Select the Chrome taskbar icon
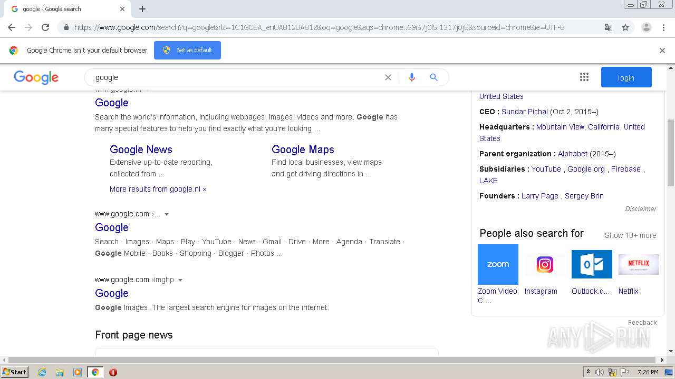675x379 pixels. (x=95, y=372)
